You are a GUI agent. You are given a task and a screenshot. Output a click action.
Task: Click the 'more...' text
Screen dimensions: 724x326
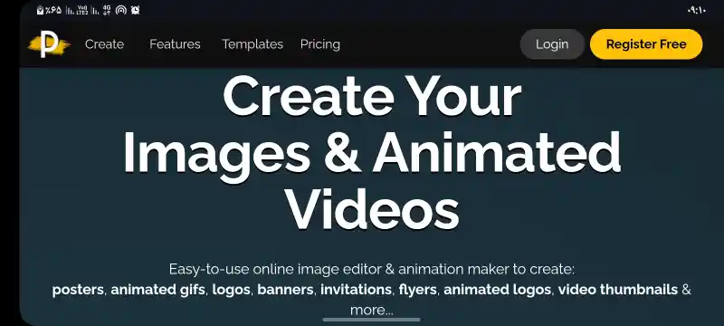[372, 310]
